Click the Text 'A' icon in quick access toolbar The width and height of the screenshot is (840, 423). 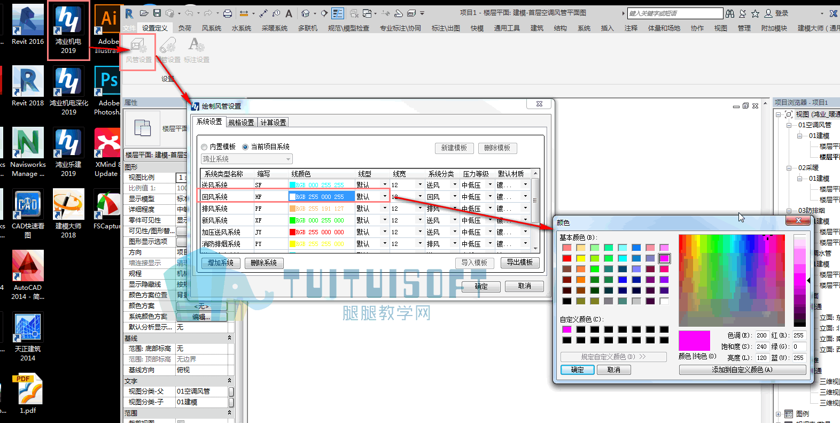(x=289, y=13)
